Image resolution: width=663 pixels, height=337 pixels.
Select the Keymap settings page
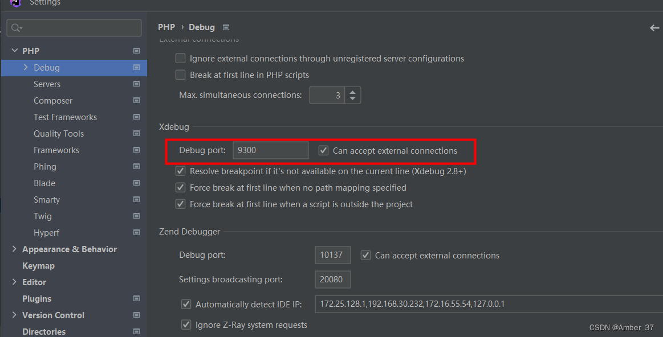click(x=38, y=265)
